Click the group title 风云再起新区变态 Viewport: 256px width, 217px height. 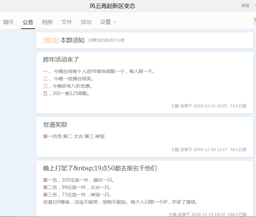click(112, 6)
